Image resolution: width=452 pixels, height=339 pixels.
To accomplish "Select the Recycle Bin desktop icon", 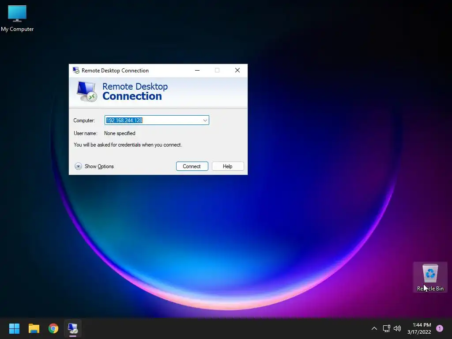I will pos(430,277).
